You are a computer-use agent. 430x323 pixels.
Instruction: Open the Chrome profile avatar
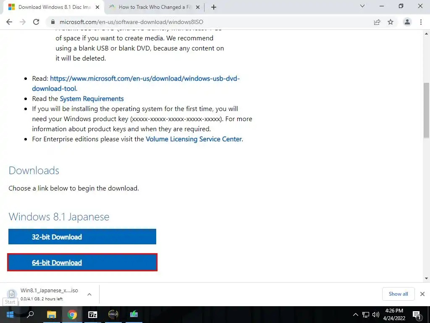(x=407, y=22)
